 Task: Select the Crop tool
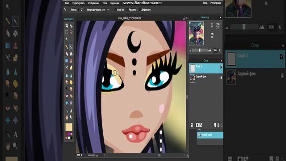[67, 25]
